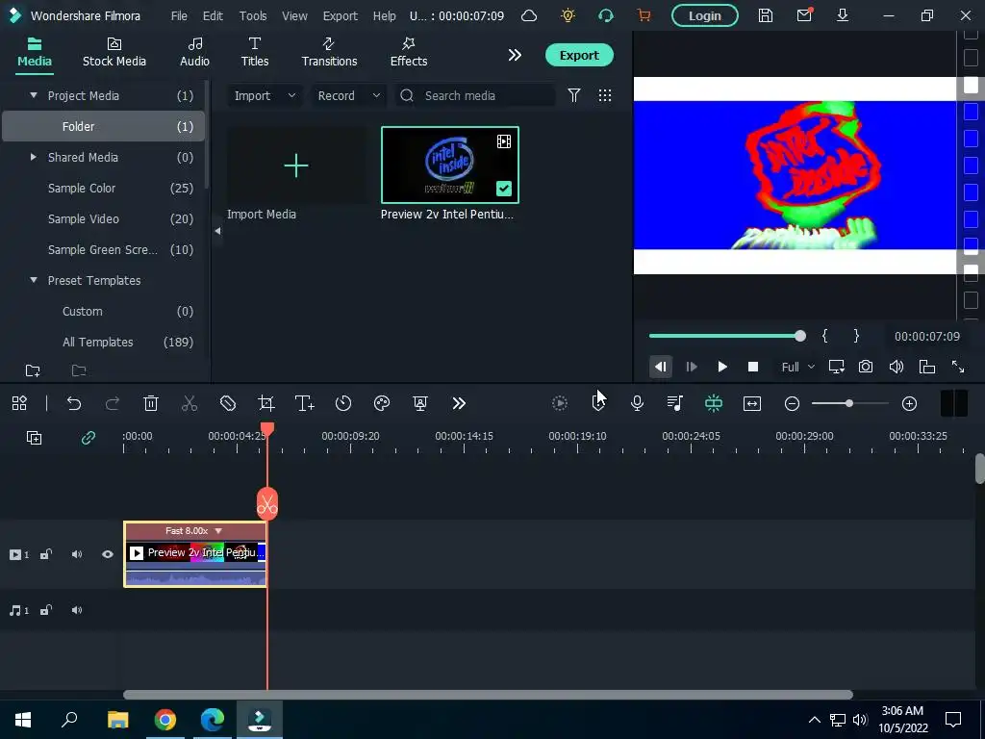Mute video track 1 audio
Viewport: 985px width, 739px height.
point(77,554)
